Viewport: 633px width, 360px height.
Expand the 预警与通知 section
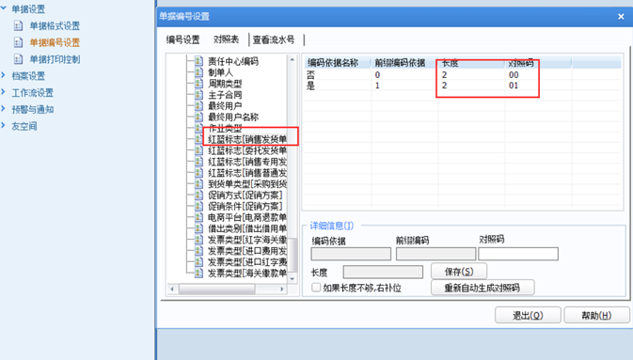coord(3,109)
